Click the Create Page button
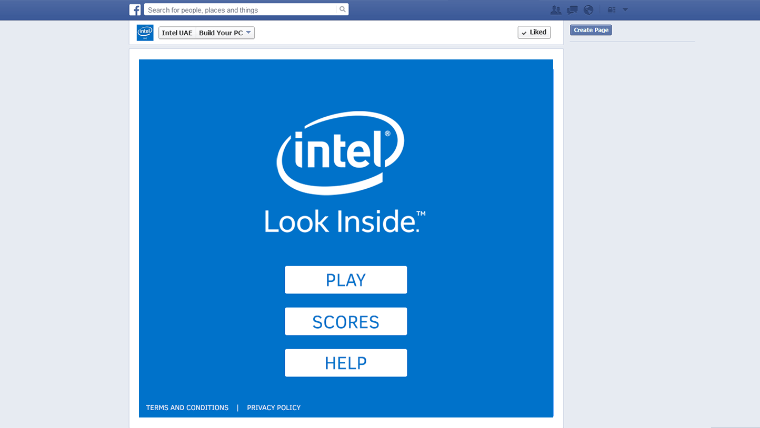This screenshot has width=760, height=428. (591, 30)
